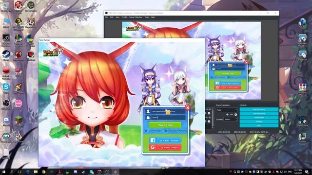The height and width of the screenshot is (175, 312).
Task: Click Log in with Facebook in Tales Runner
Action: pos(165,140)
